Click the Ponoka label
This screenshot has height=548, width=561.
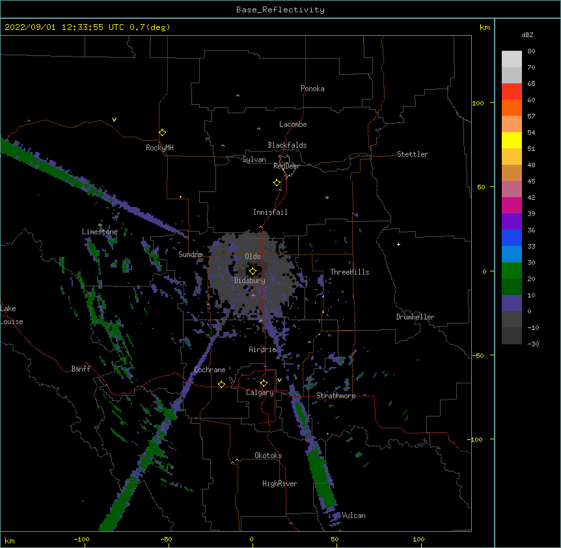tap(312, 89)
